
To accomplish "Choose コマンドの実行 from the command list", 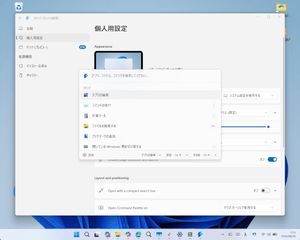I will pos(150,105).
